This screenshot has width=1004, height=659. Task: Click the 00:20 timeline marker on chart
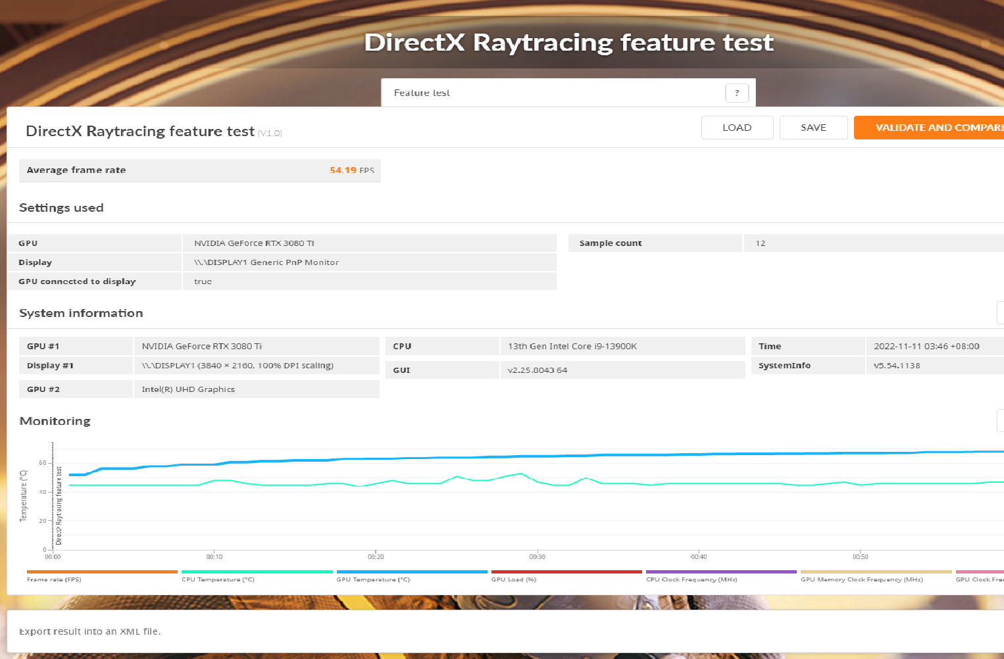point(376,557)
